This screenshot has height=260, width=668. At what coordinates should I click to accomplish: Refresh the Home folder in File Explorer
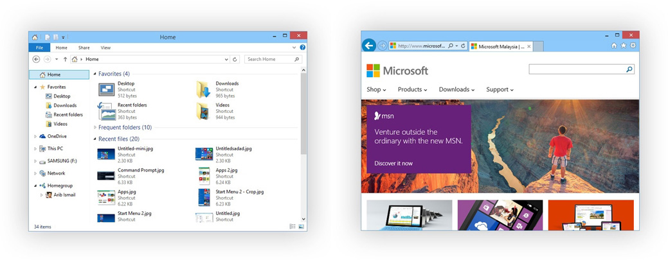[235, 59]
